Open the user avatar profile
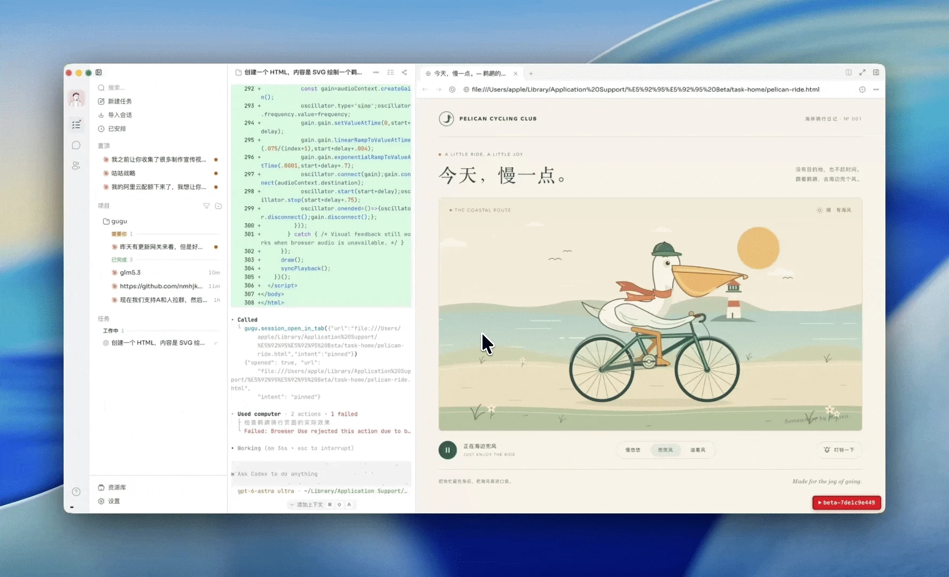Screen dimensions: 949x577 (76, 98)
